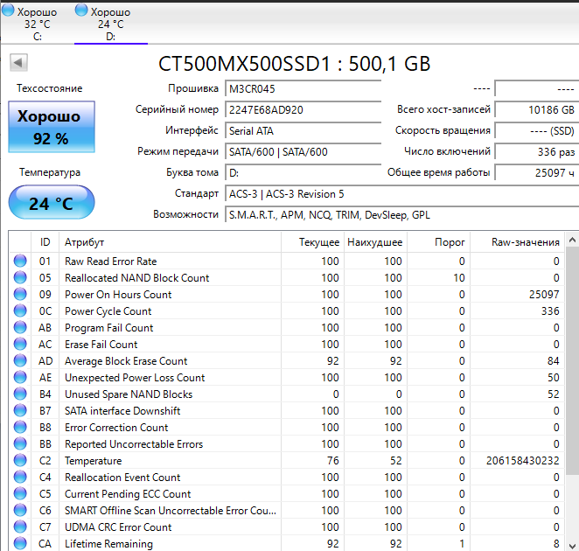Click the Temperature raw value 206158430232
This screenshot has height=551, width=579.
point(522,461)
